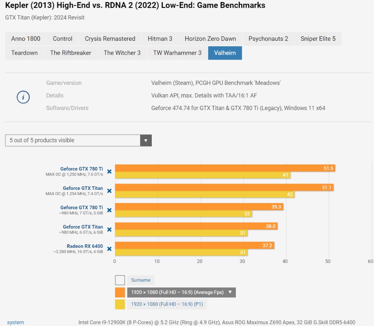
Task: Remove the MAX OC GTX 780 Ti entry
Action: [x=109, y=172]
